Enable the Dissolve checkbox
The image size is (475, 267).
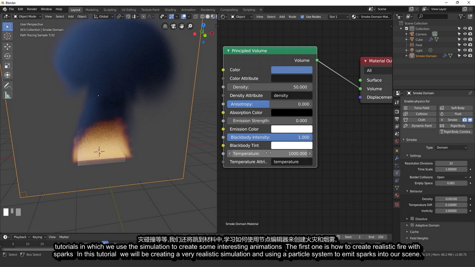412,219
